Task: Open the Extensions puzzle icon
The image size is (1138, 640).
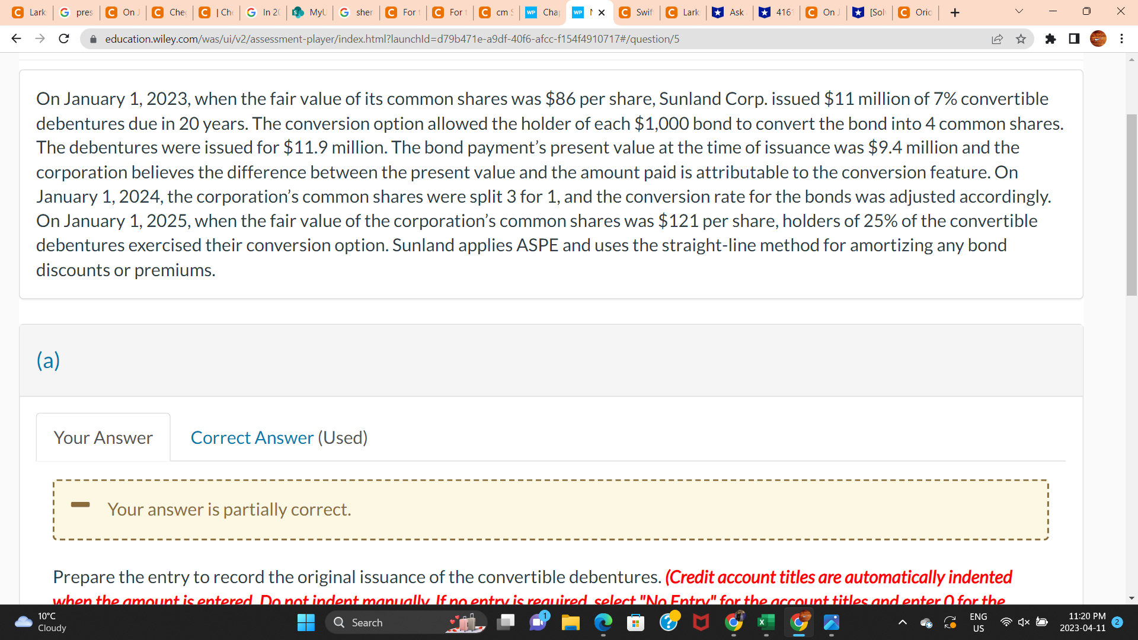Action: click(1050, 39)
